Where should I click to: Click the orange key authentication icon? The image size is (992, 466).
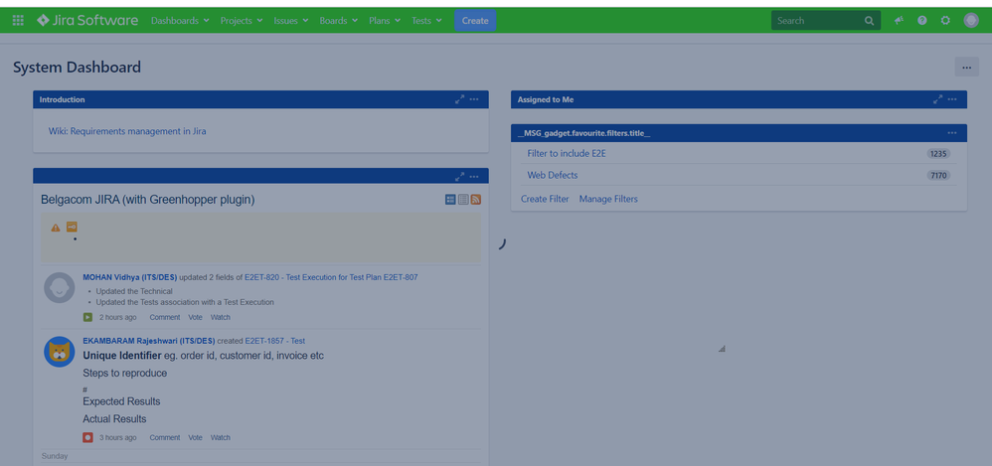(x=72, y=227)
